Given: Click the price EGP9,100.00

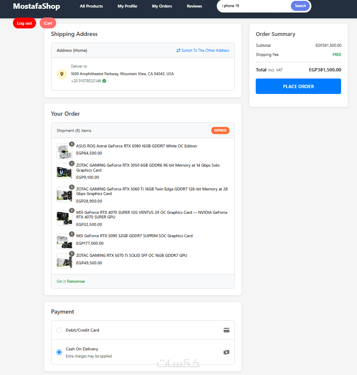Looking at the screenshot, I should [87, 177].
